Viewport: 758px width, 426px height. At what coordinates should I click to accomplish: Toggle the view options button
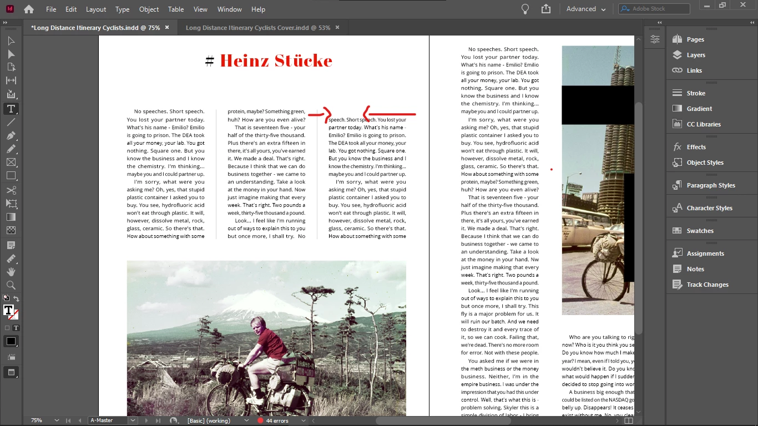[x=11, y=357]
